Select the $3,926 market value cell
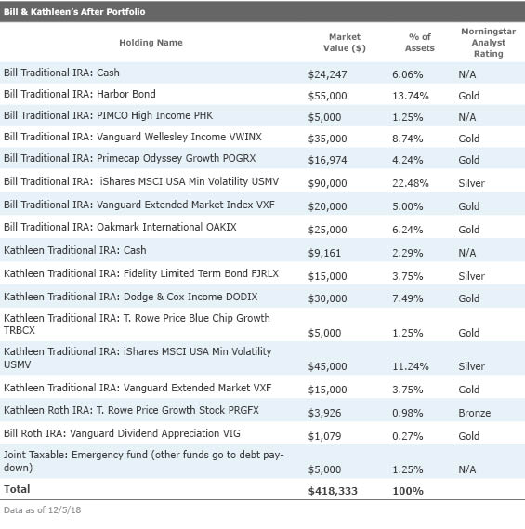The image size is (525, 529). [x=324, y=413]
